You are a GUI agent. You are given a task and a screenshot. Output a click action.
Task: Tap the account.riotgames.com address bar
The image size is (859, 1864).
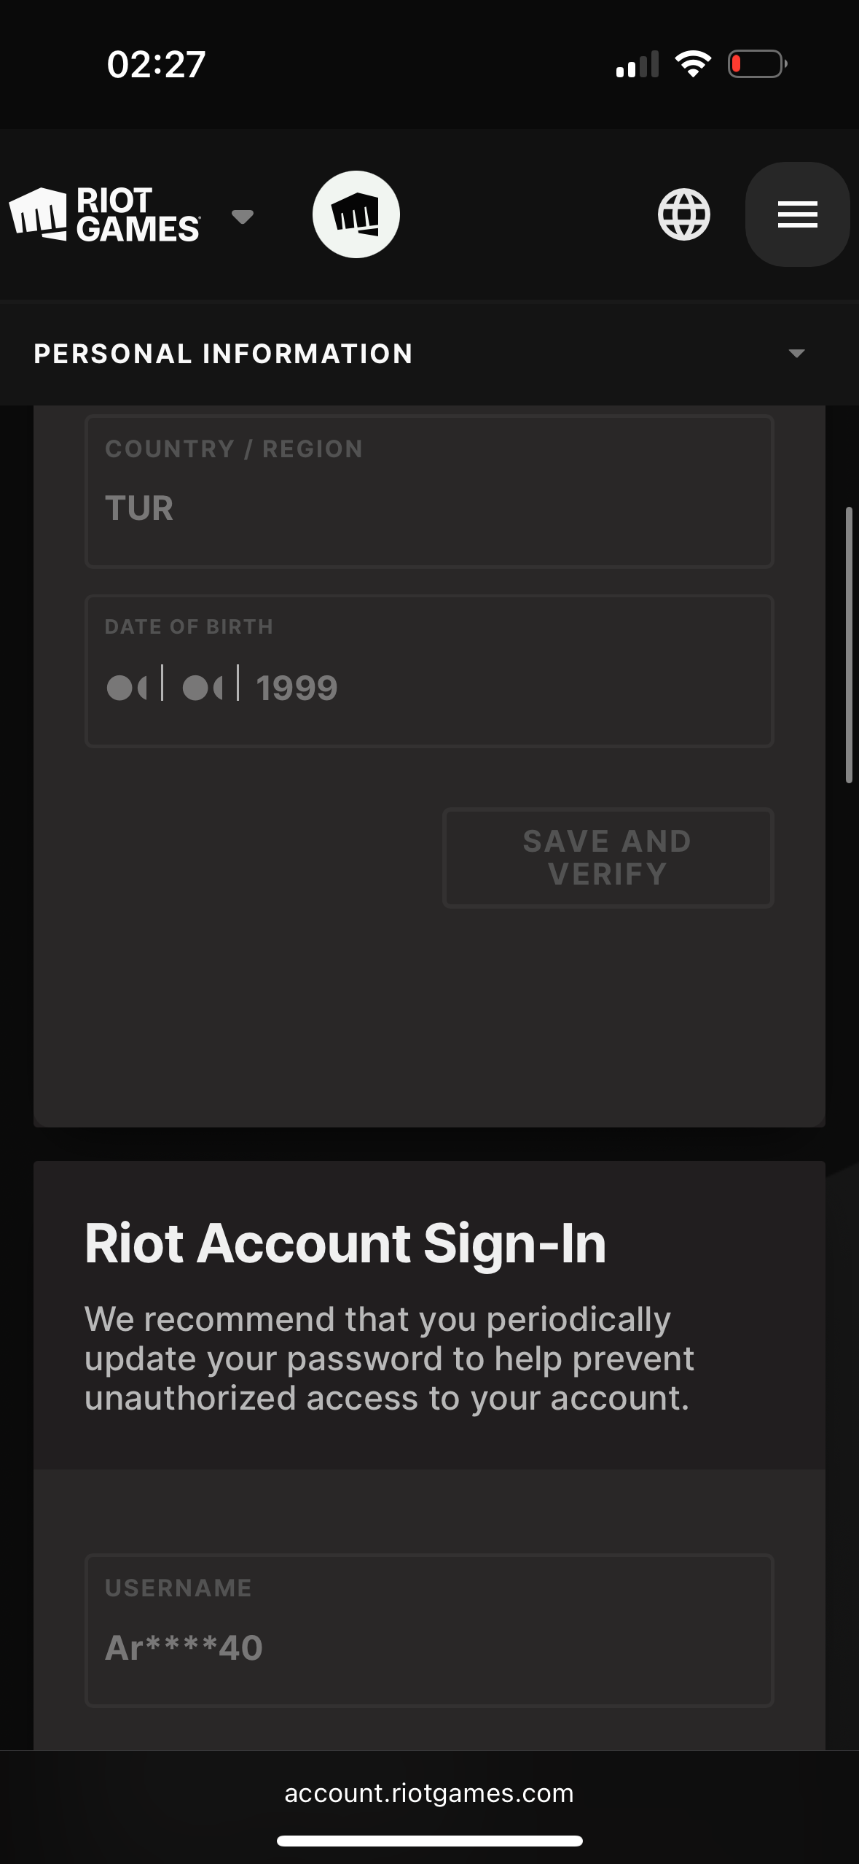429,1793
